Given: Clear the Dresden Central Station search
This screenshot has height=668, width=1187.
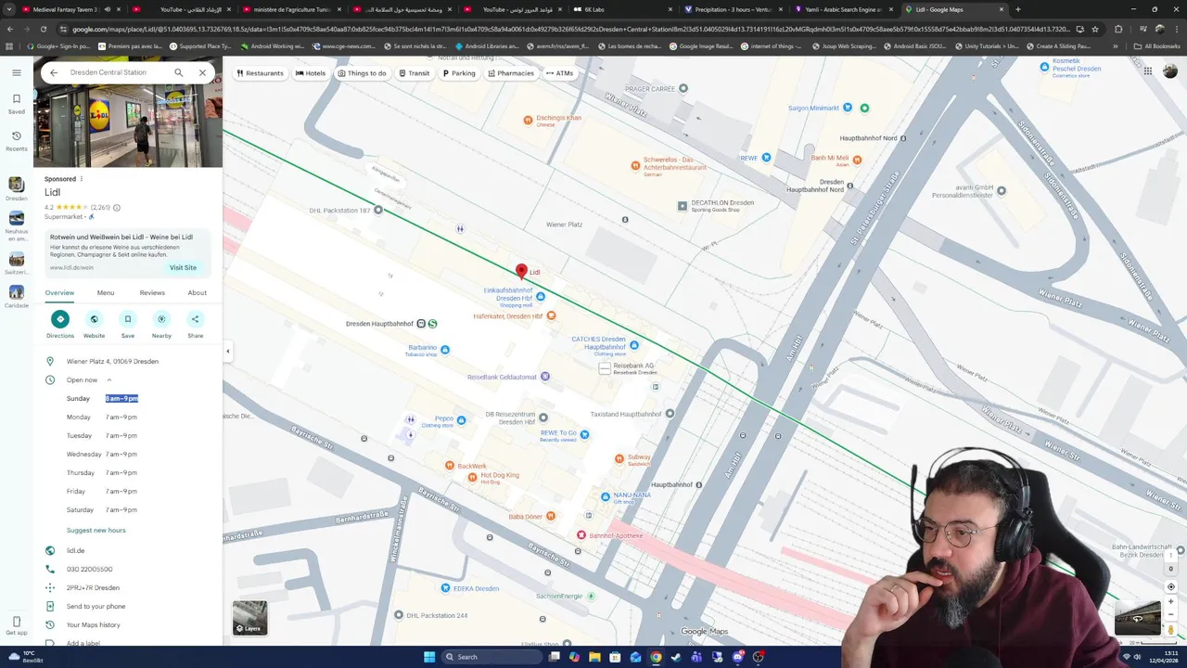Looking at the screenshot, I should pos(202,72).
